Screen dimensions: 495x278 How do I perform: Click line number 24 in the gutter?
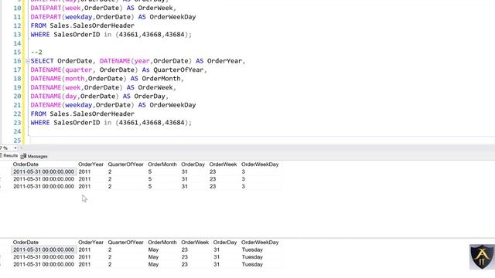[x=17, y=131]
